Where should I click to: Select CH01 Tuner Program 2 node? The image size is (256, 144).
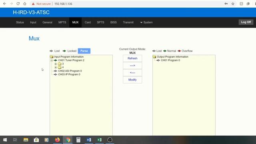(71, 60)
